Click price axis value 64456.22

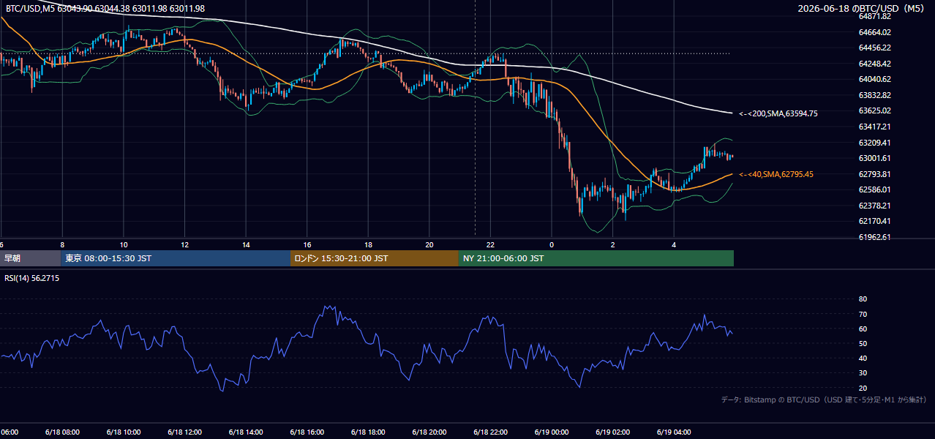pyautogui.click(x=874, y=47)
